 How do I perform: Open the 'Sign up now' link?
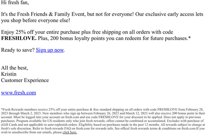click(x=50, y=50)
